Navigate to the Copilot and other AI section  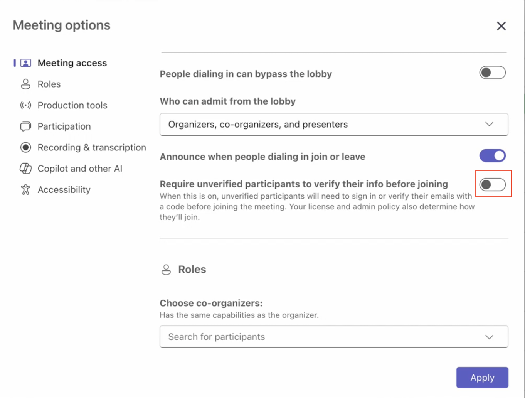coord(80,169)
